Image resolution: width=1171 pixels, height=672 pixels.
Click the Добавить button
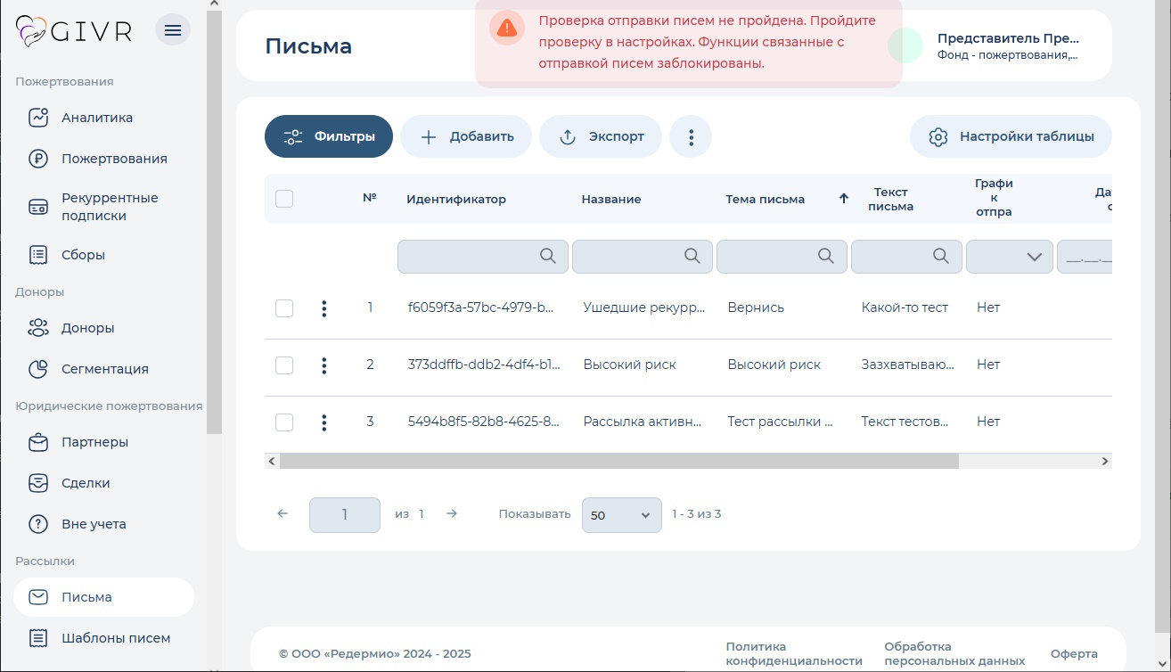click(x=466, y=137)
